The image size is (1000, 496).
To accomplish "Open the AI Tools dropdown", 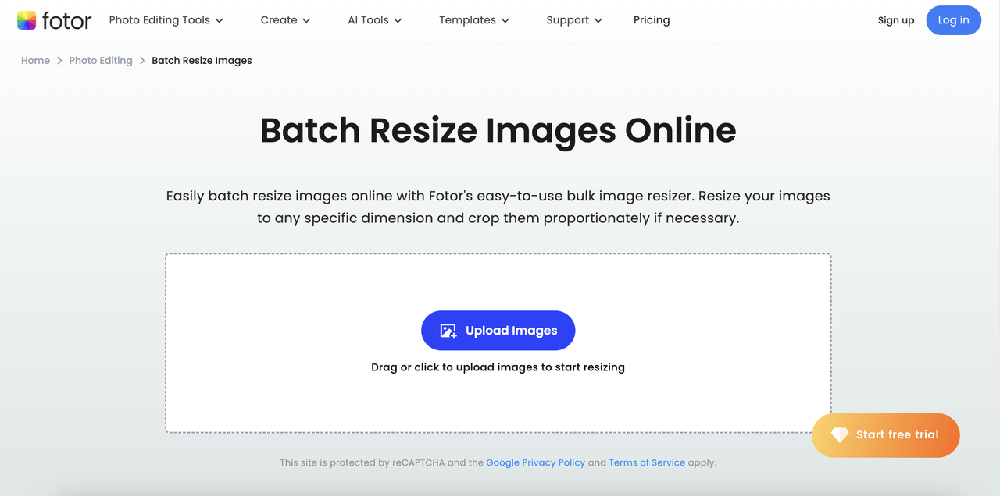I will click(x=375, y=20).
